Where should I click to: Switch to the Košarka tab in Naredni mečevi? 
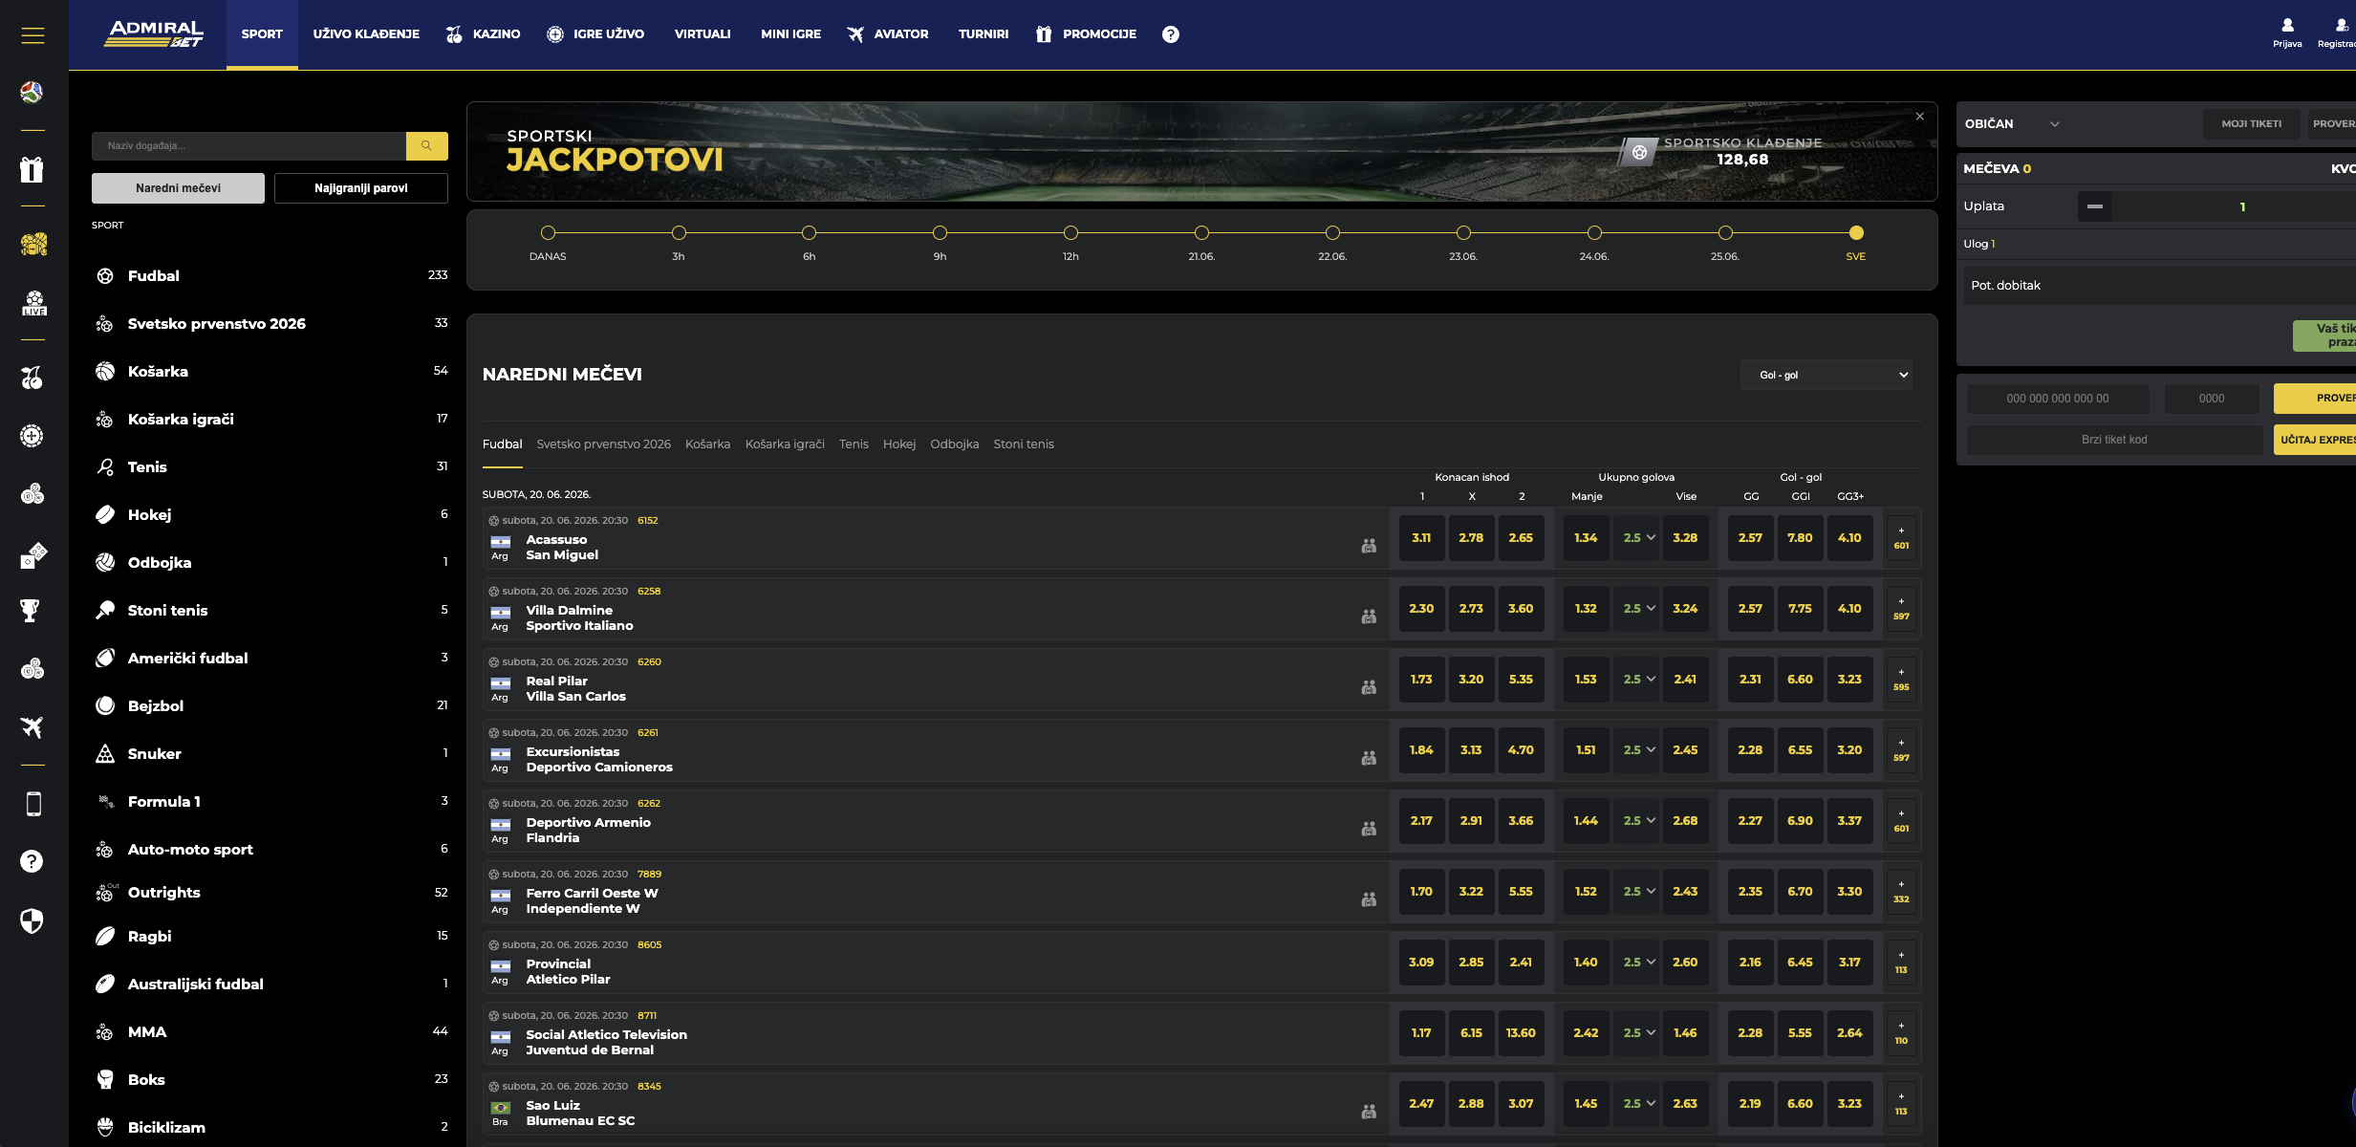click(x=707, y=444)
